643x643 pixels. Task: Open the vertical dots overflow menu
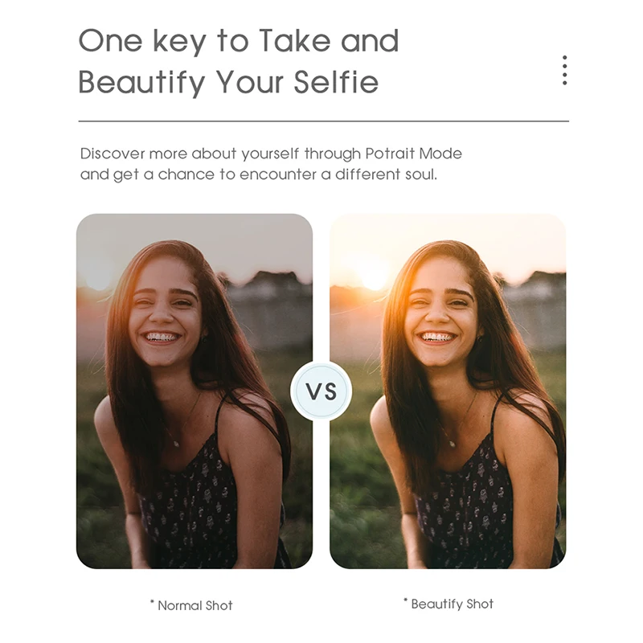[565, 70]
